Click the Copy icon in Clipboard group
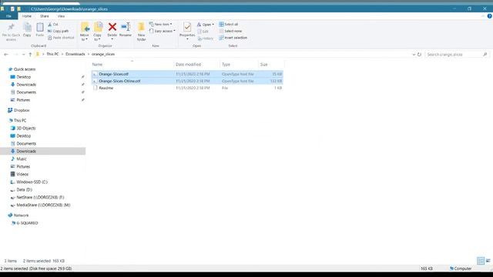493x277 pixels. point(28,28)
